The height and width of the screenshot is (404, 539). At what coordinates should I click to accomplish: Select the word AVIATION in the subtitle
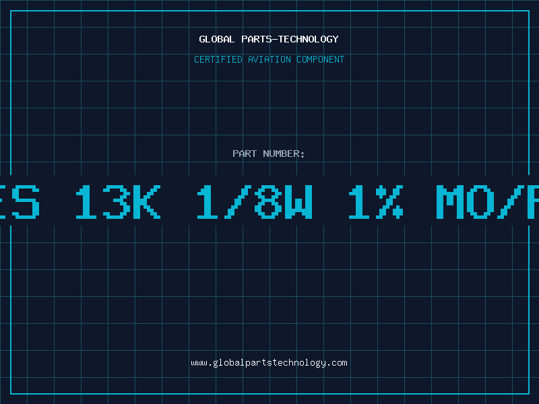269,59
